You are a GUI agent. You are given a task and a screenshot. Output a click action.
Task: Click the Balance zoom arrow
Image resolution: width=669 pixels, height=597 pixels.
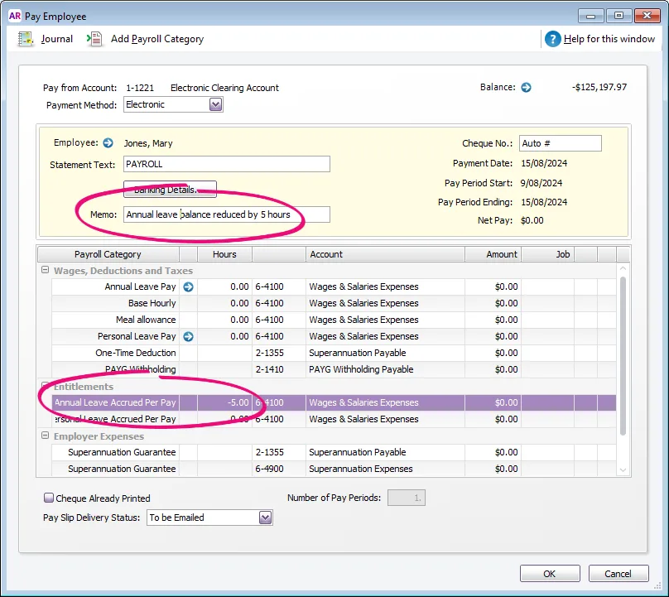click(525, 86)
